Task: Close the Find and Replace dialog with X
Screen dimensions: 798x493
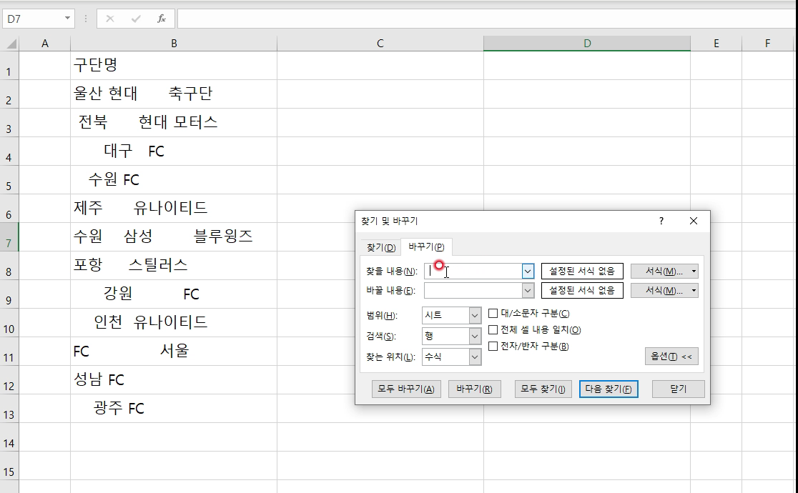Action: tap(693, 221)
